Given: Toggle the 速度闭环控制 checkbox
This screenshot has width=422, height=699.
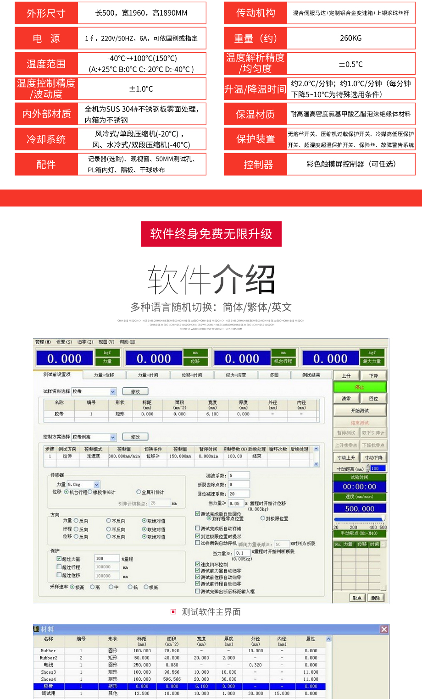Looking at the screenshot, I should point(198,564).
